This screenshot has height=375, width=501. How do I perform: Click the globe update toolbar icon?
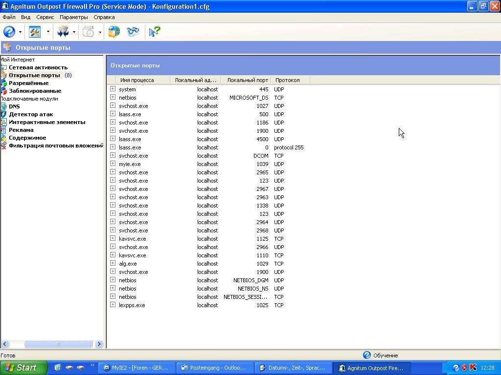pos(114,32)
